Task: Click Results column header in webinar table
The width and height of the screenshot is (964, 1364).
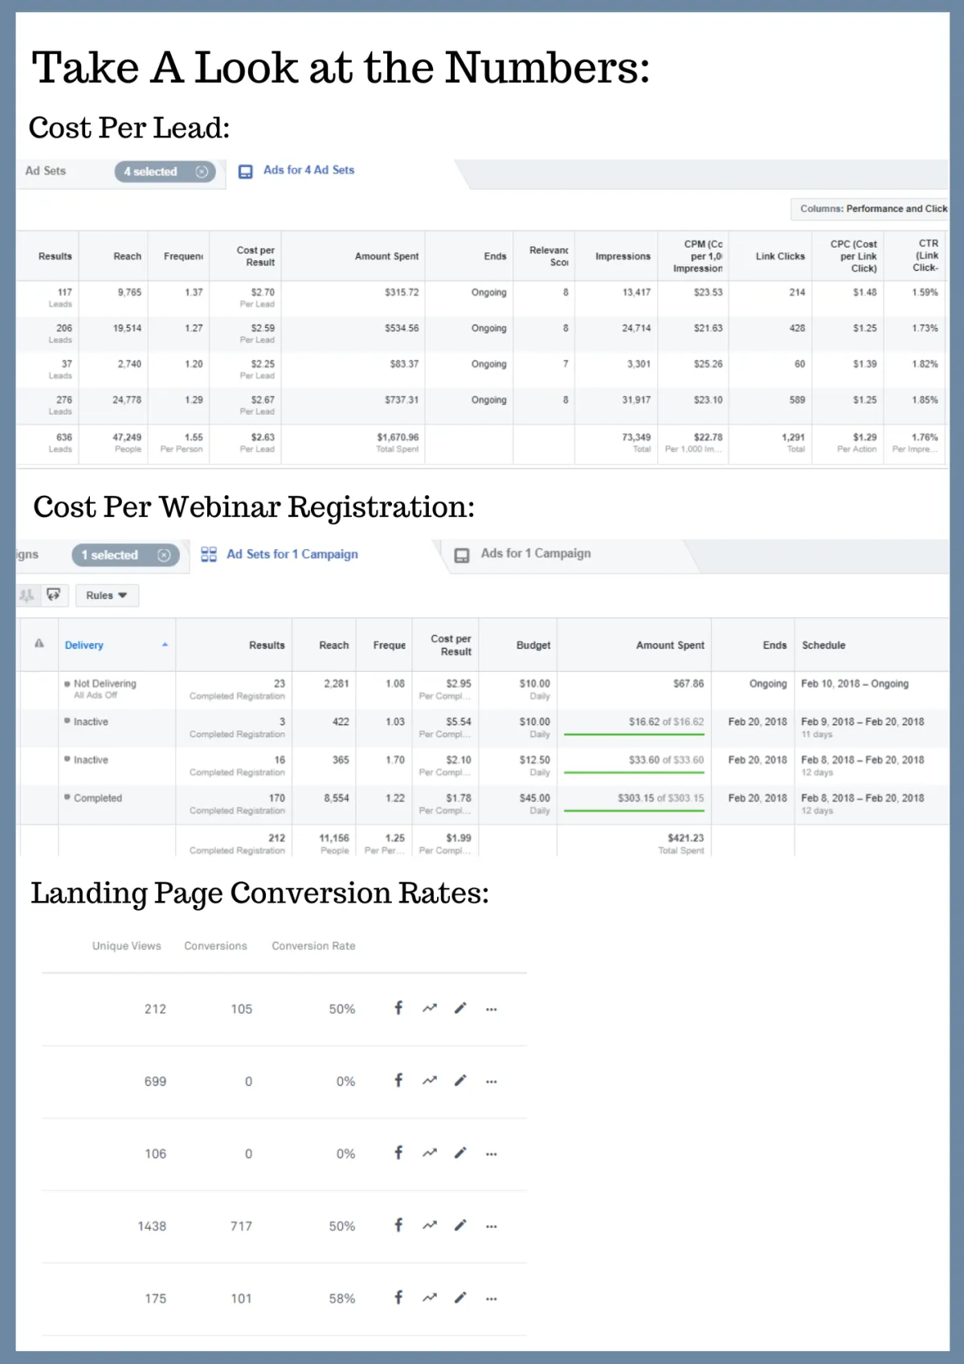Action: [267, 645]
